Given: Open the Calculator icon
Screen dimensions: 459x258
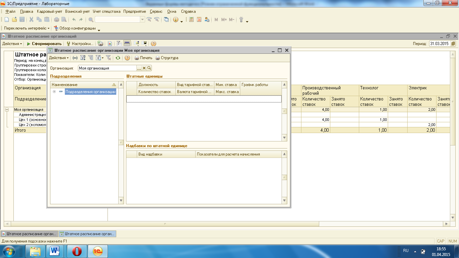Looking at the screenshot, I should pos(192,19).
